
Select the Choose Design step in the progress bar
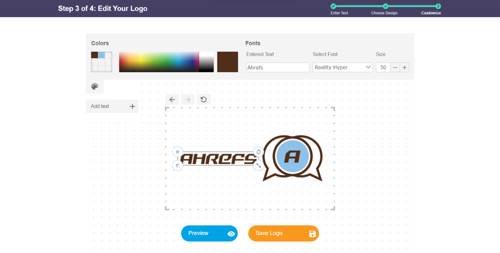pyautogui.click(x=385, y=6)
